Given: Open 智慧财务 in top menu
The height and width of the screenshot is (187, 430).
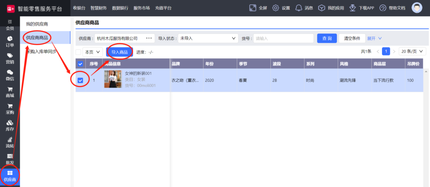Looking at the screenshot, I should [x=98, y=8].
